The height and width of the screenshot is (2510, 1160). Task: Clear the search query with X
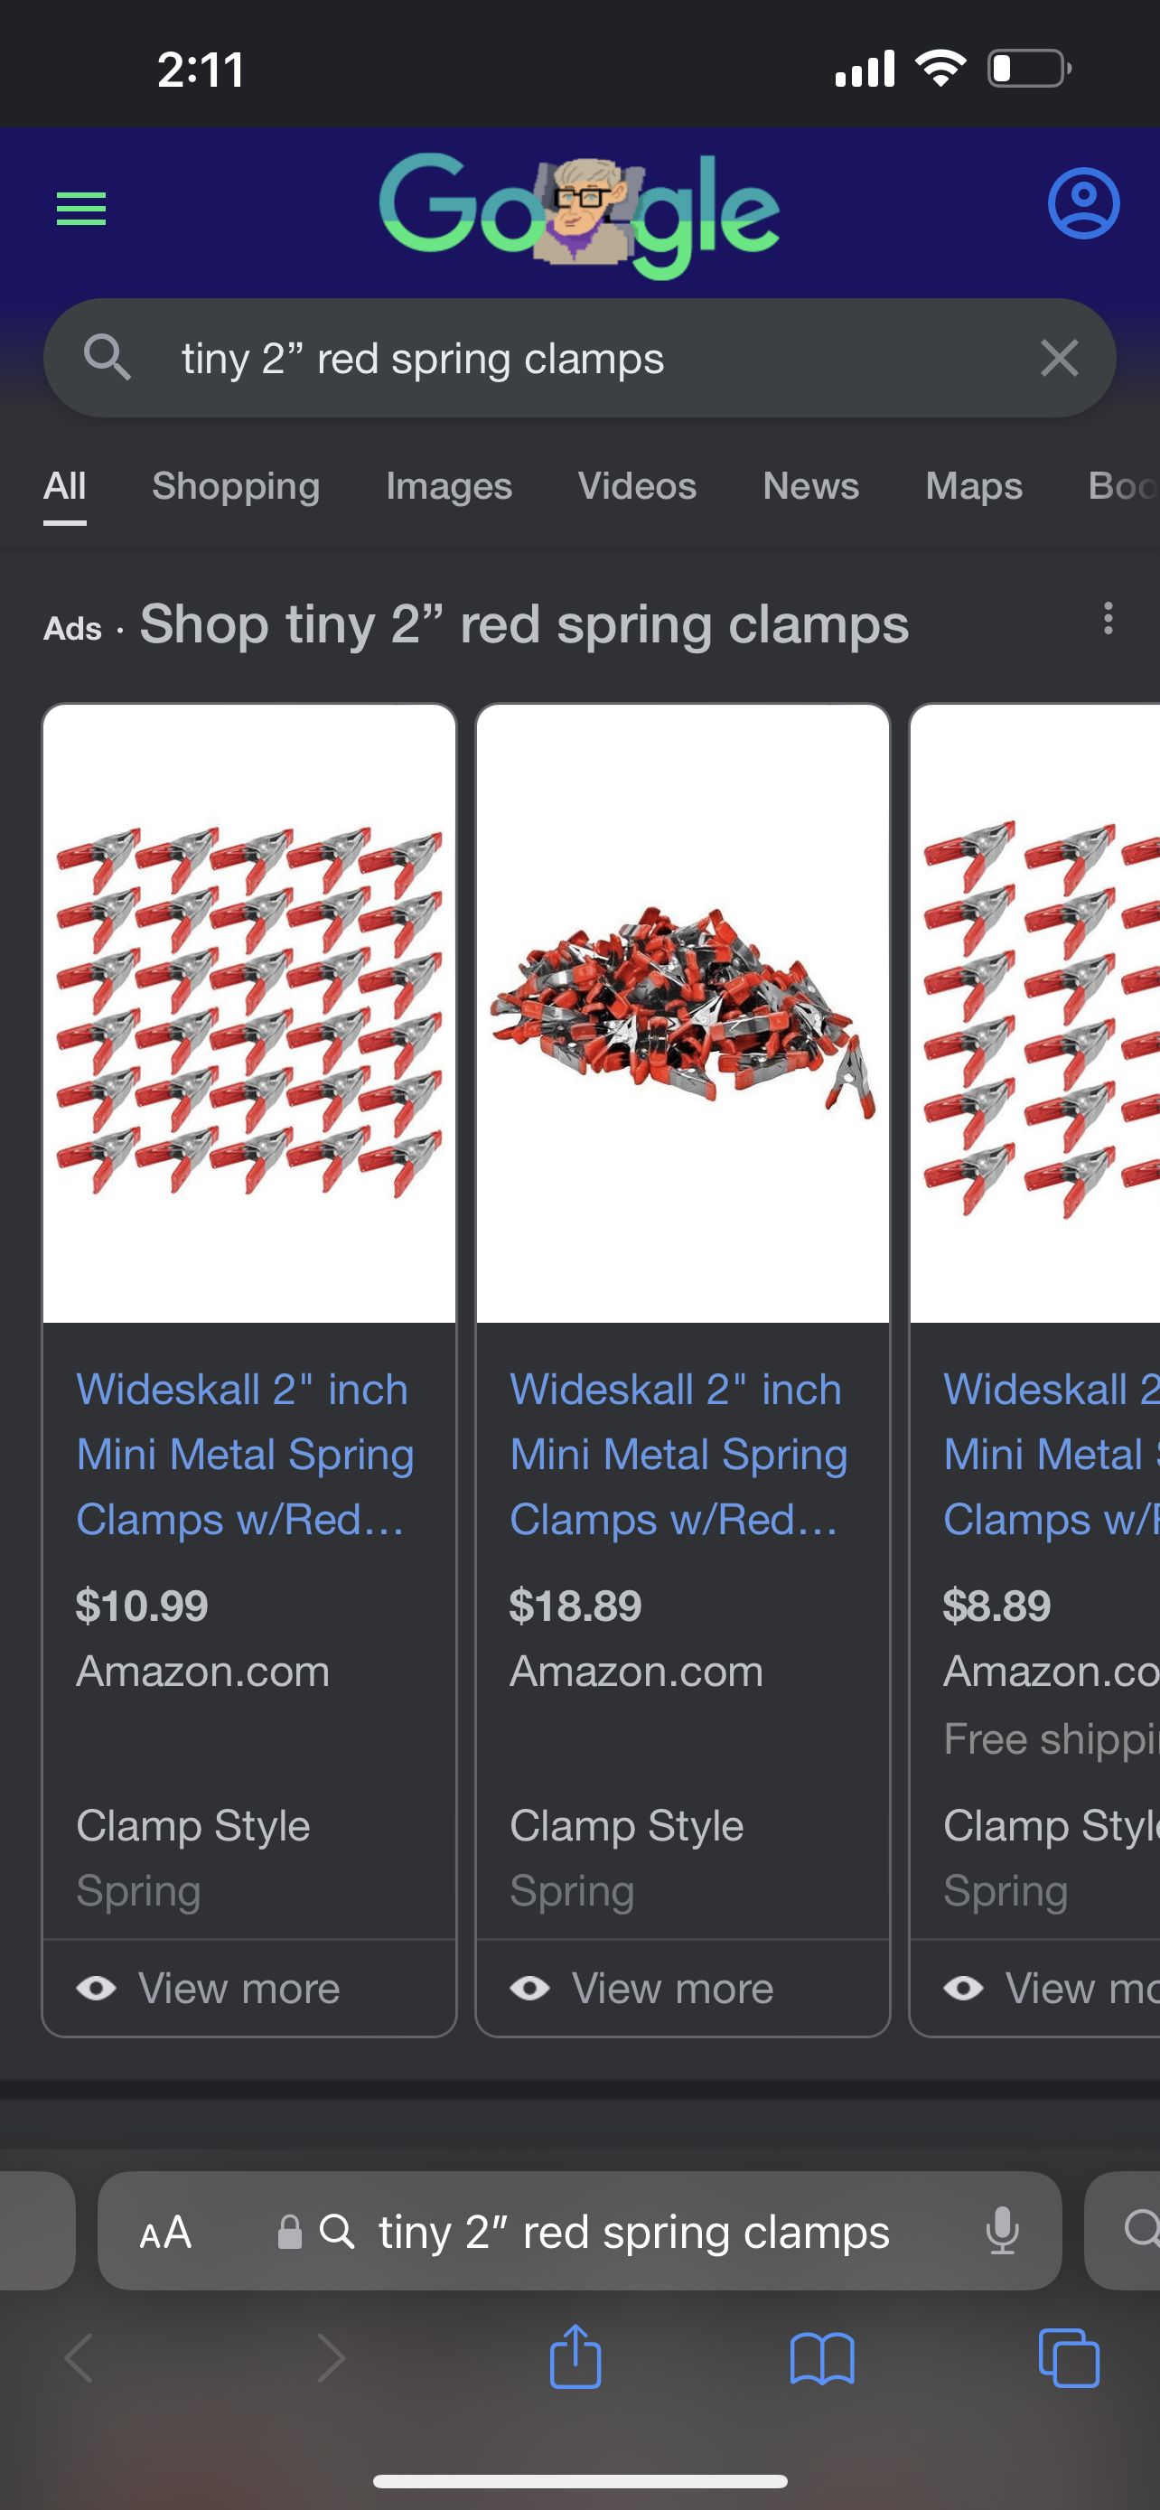(1059, 359)
